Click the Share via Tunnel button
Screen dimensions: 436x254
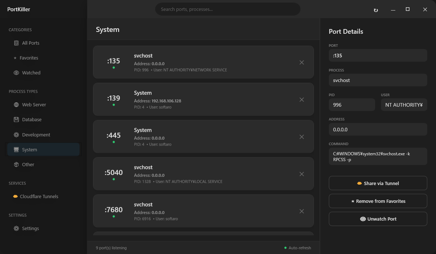click(x=378, y=183)
